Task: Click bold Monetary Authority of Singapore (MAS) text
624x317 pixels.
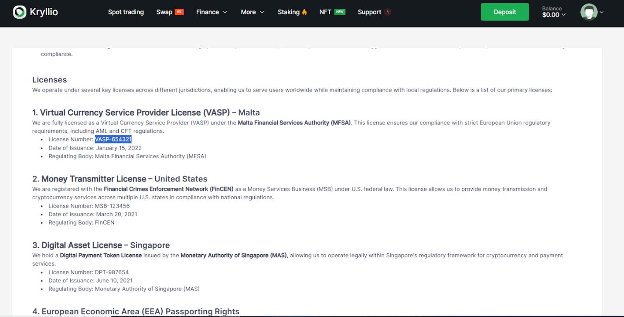Action: point(234,256)
